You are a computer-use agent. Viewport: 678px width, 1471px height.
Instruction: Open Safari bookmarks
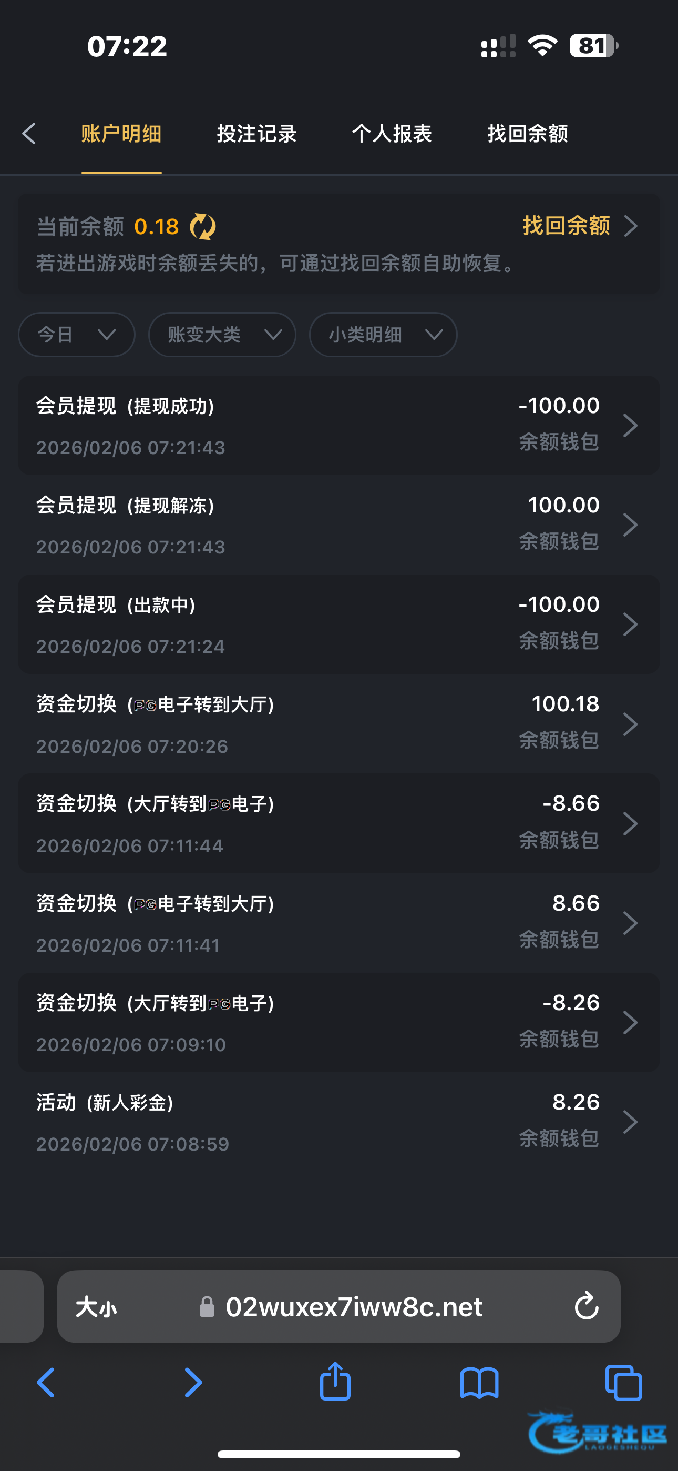(479, 1383)
